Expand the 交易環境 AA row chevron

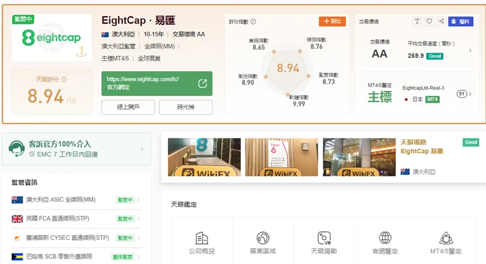click(x=470, y=51)
